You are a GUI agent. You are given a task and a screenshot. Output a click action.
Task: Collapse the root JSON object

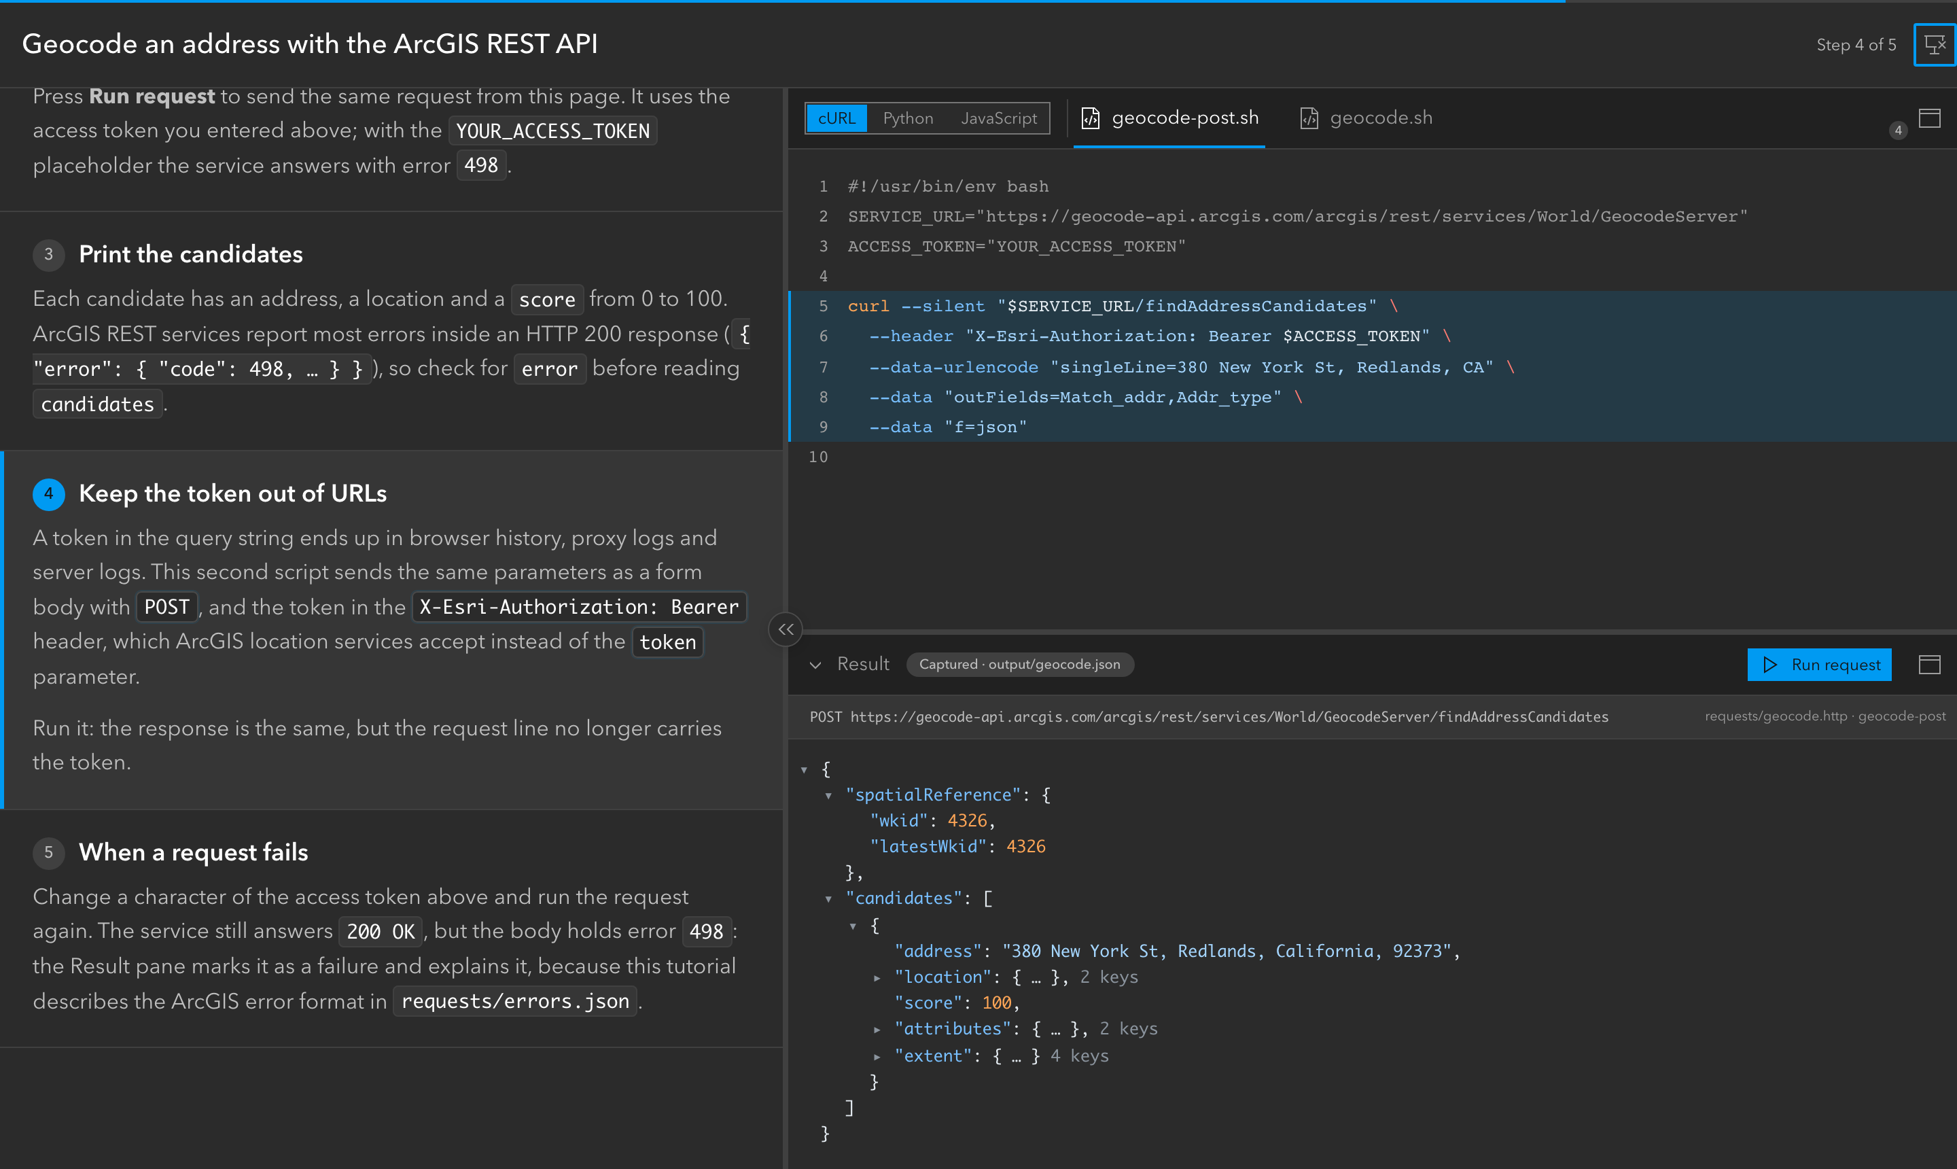804,769
